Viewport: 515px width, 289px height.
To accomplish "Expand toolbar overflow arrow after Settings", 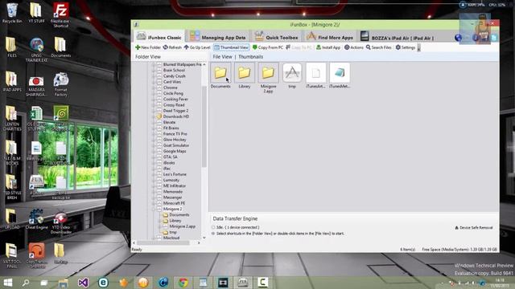I will 418,48.
